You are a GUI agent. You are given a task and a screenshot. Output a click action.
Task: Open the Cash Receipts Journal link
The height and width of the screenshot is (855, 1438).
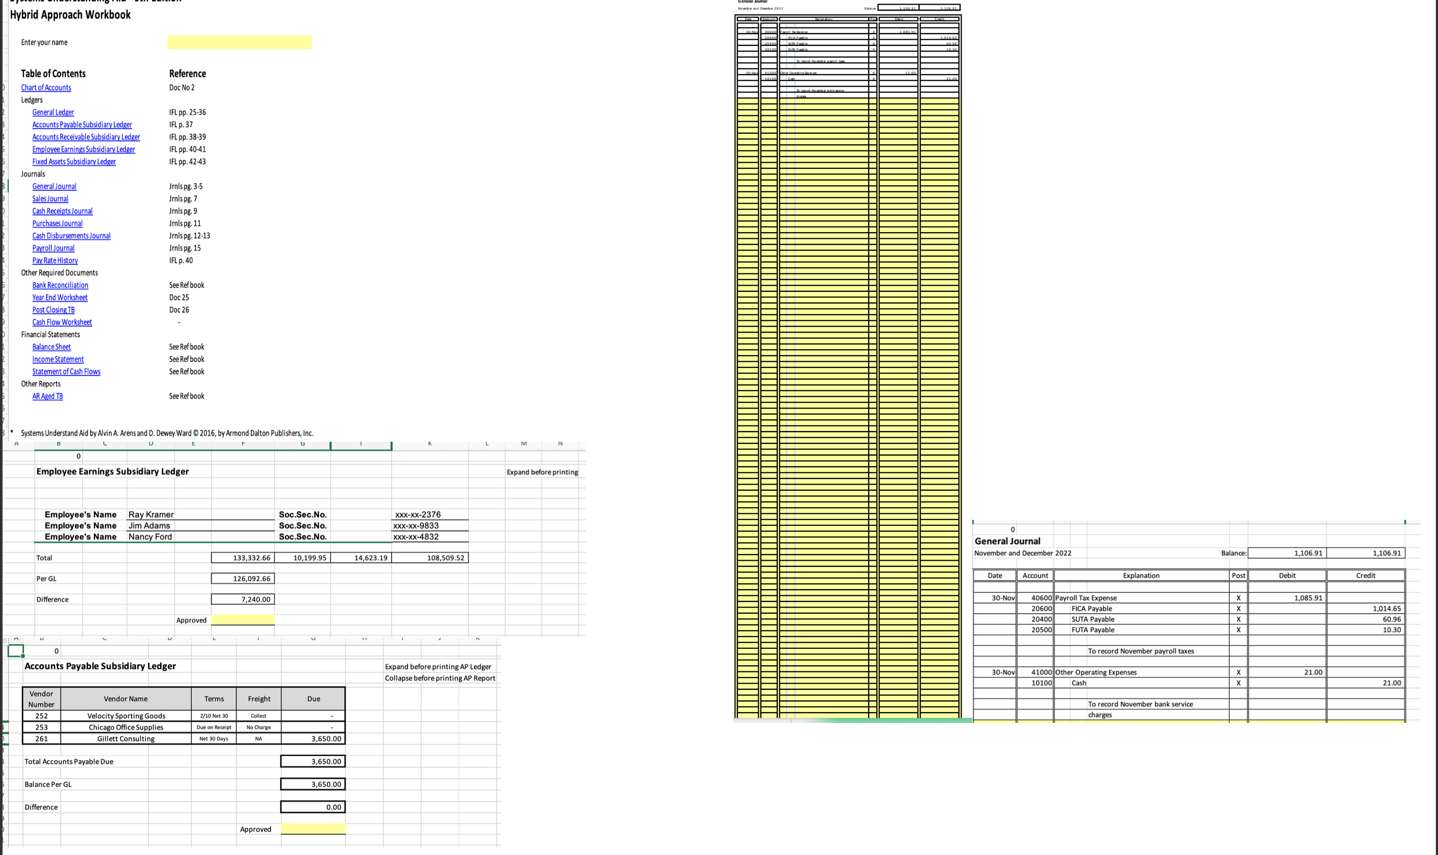click(x=62, y=211)
